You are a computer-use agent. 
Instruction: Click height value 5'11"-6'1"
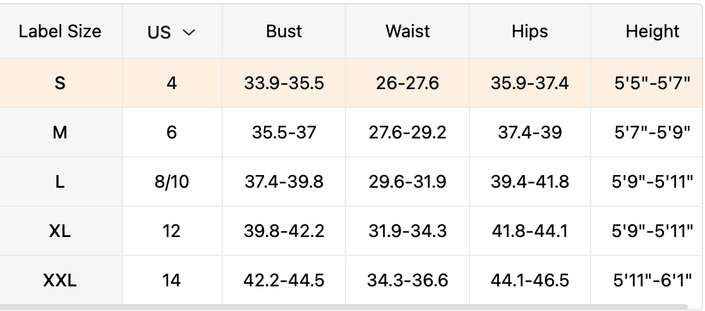(652, 280)
